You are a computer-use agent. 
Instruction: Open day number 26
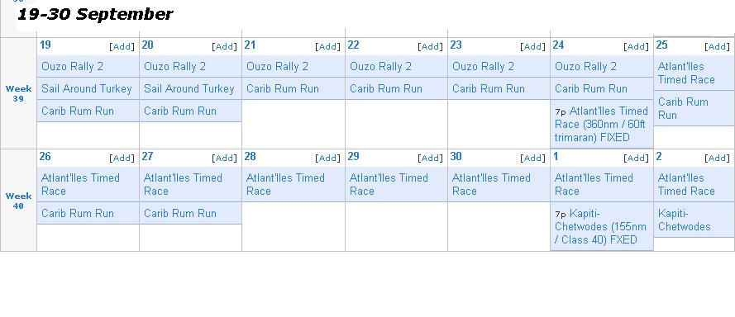pyautogui.click(x=45, y=156)
